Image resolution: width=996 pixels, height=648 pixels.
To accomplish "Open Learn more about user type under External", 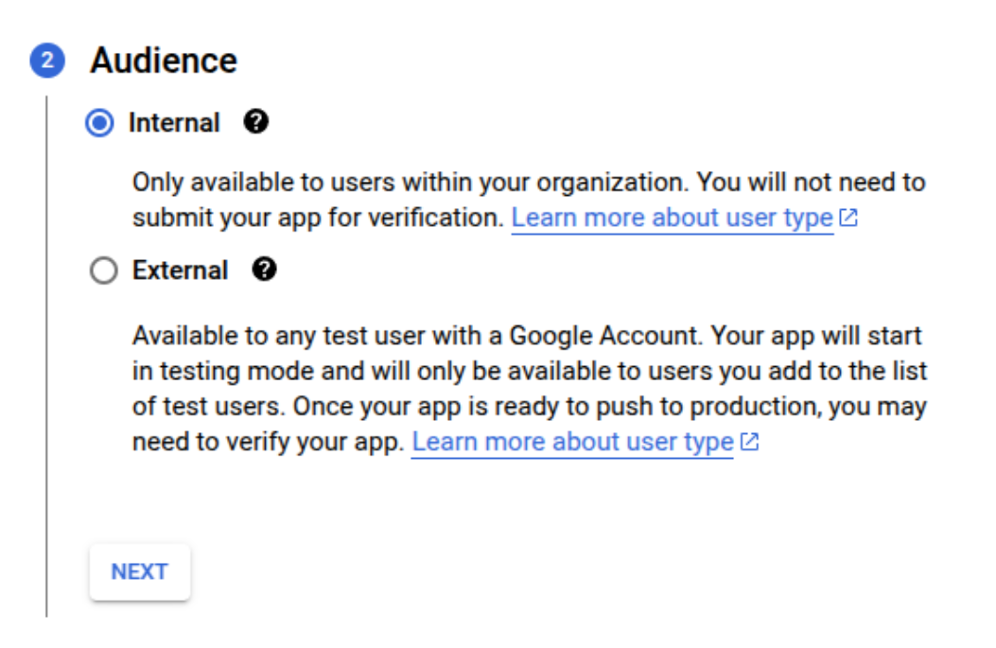I will coord(572,442).
